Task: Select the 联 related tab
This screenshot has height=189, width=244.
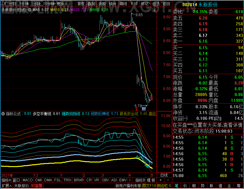Action: click(x=211, y=186)
